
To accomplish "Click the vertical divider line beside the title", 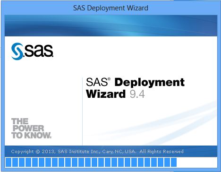I will pos(82,111).
